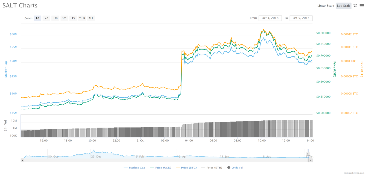The width and height of the screenshot is (371, 175).
Task: Click 30. Oct in the navigator
Action: point(53,156)
